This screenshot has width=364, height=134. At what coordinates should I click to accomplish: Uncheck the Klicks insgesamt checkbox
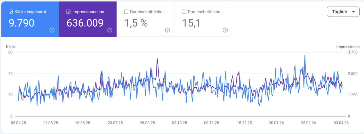(x=11, y=12)
